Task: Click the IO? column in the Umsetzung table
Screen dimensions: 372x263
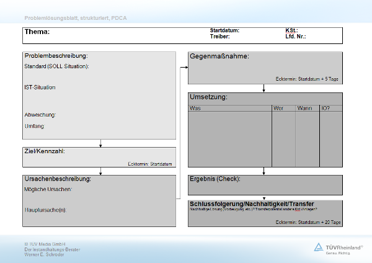Action: 330,140
